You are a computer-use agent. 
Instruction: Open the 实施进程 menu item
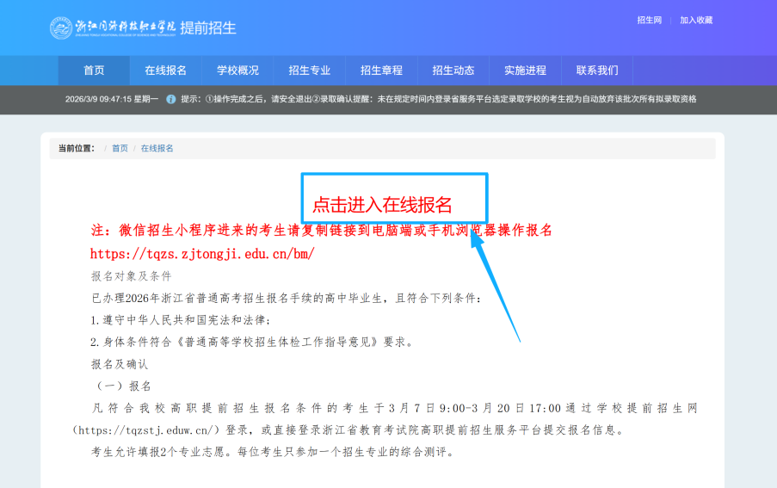click(x=525, y=71)
